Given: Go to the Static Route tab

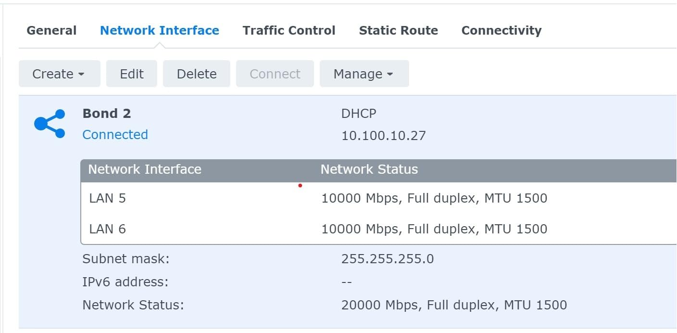Looking at the screenshot, I should 398,31.
